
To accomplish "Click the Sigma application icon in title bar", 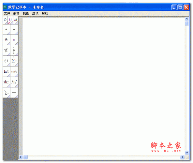I will (5, 7).
